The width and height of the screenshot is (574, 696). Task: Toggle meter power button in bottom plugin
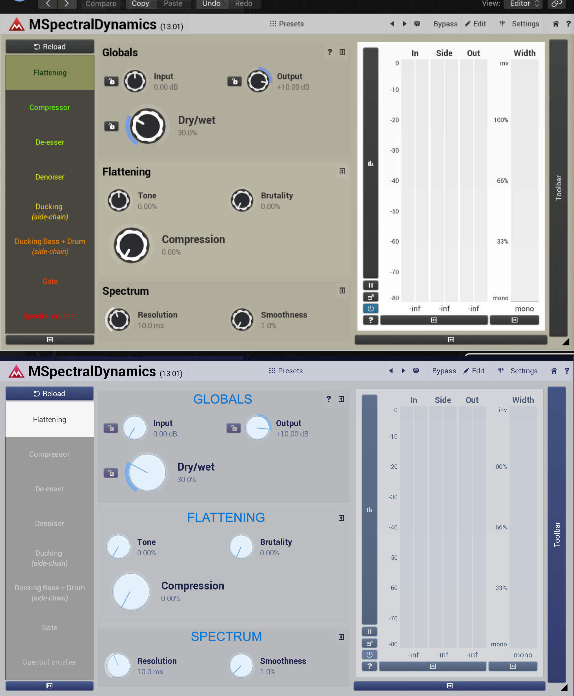[x=369, y=655]
